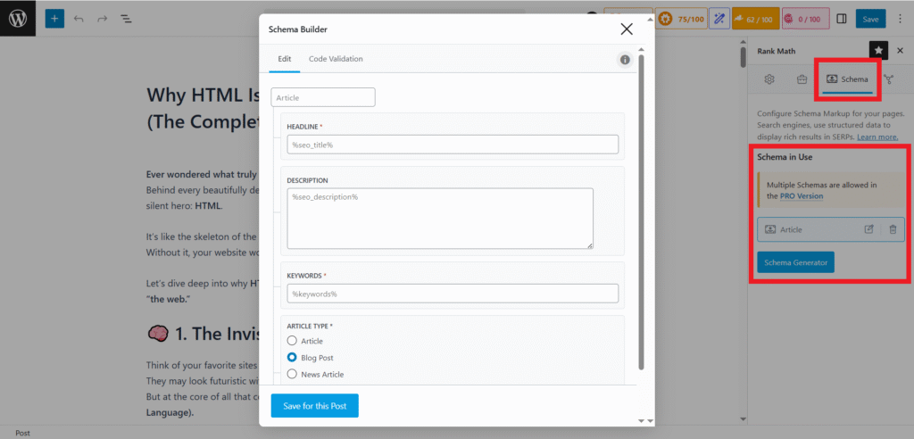
Task: Switch to the Code Validation tab
Action: tap(336, 59)
